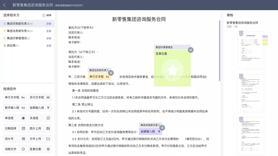Remove the 金额输入框 control in document
278x156 pixels.
pos(162,128)
